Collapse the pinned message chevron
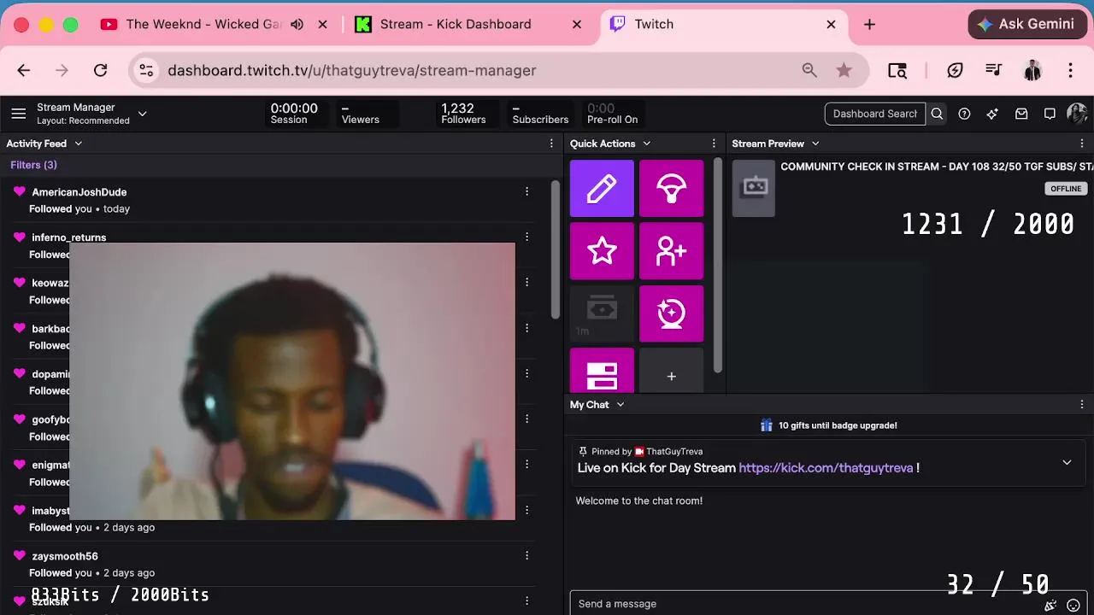The height and width of the screenshot is (615, 1094). (x=1067, y=462)
